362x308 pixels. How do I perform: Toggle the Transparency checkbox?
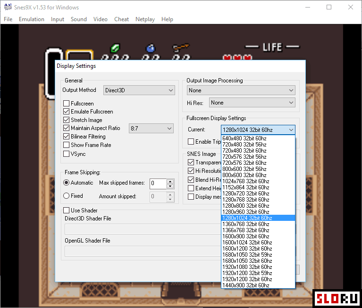pos(191,162)
